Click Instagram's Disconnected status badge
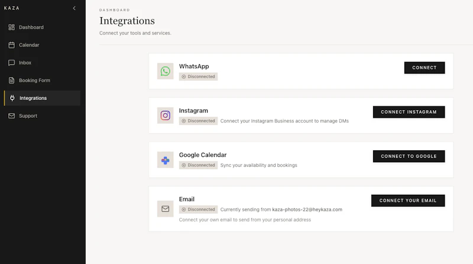This screenshot has height=264, width=473. tap(198, 121)
